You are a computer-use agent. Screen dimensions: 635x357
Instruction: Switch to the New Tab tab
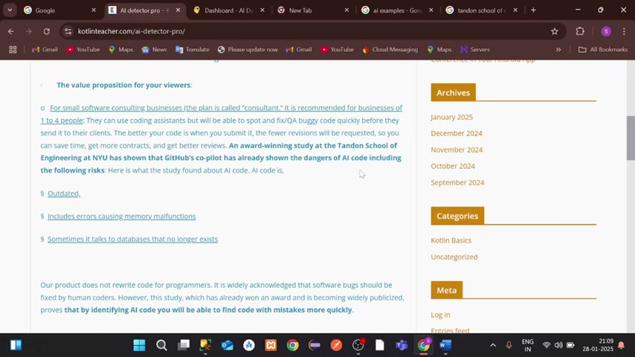[x=313, y=10]
